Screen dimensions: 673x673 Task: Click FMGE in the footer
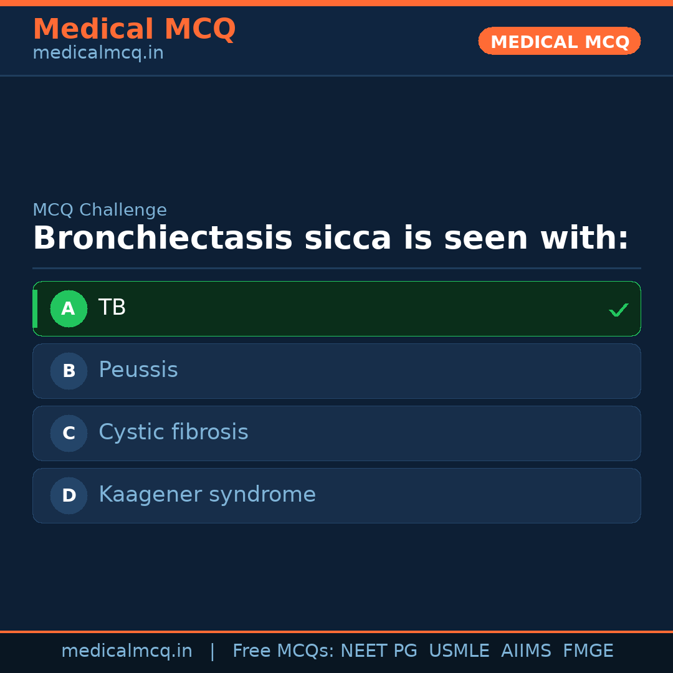tap(588, 651)
